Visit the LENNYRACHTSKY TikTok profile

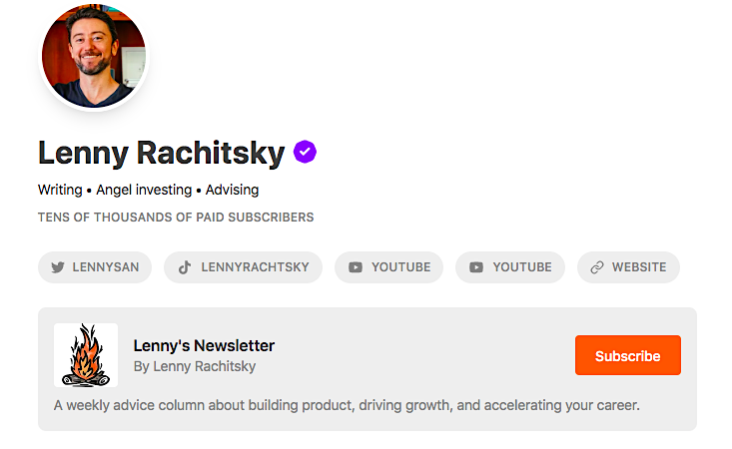coord(254,267)
